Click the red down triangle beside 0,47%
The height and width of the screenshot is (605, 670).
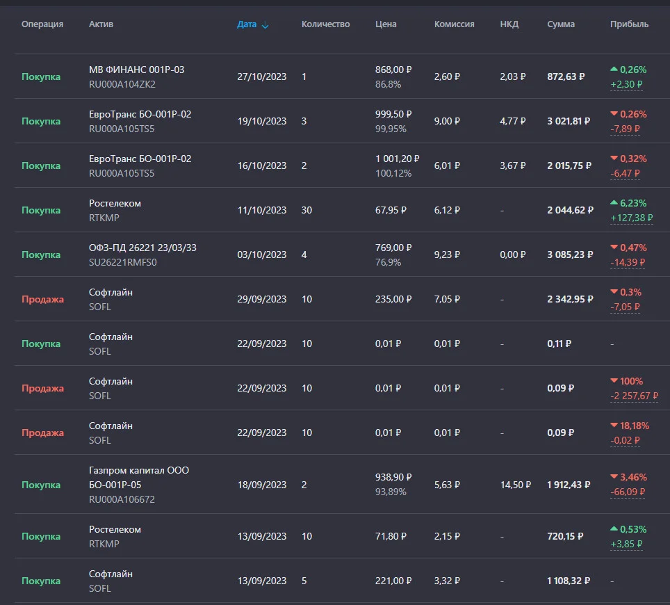click(614, 247)
